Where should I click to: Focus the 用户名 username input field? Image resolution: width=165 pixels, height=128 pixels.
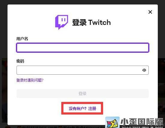(x=83, y=48)
